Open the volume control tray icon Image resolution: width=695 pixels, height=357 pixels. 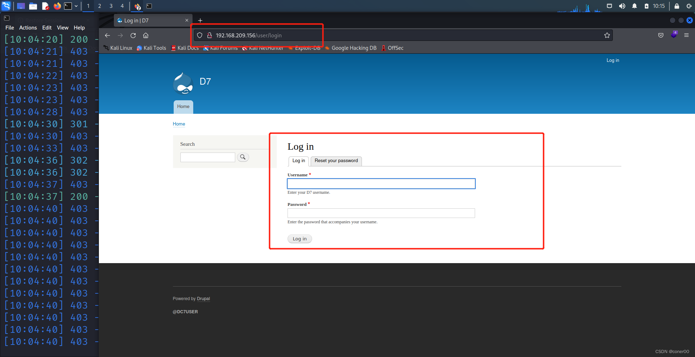622,6
